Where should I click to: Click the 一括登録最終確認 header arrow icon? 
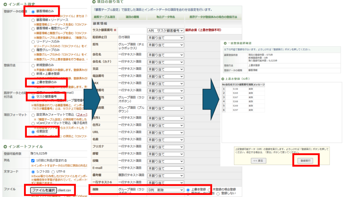click(222, 43)
